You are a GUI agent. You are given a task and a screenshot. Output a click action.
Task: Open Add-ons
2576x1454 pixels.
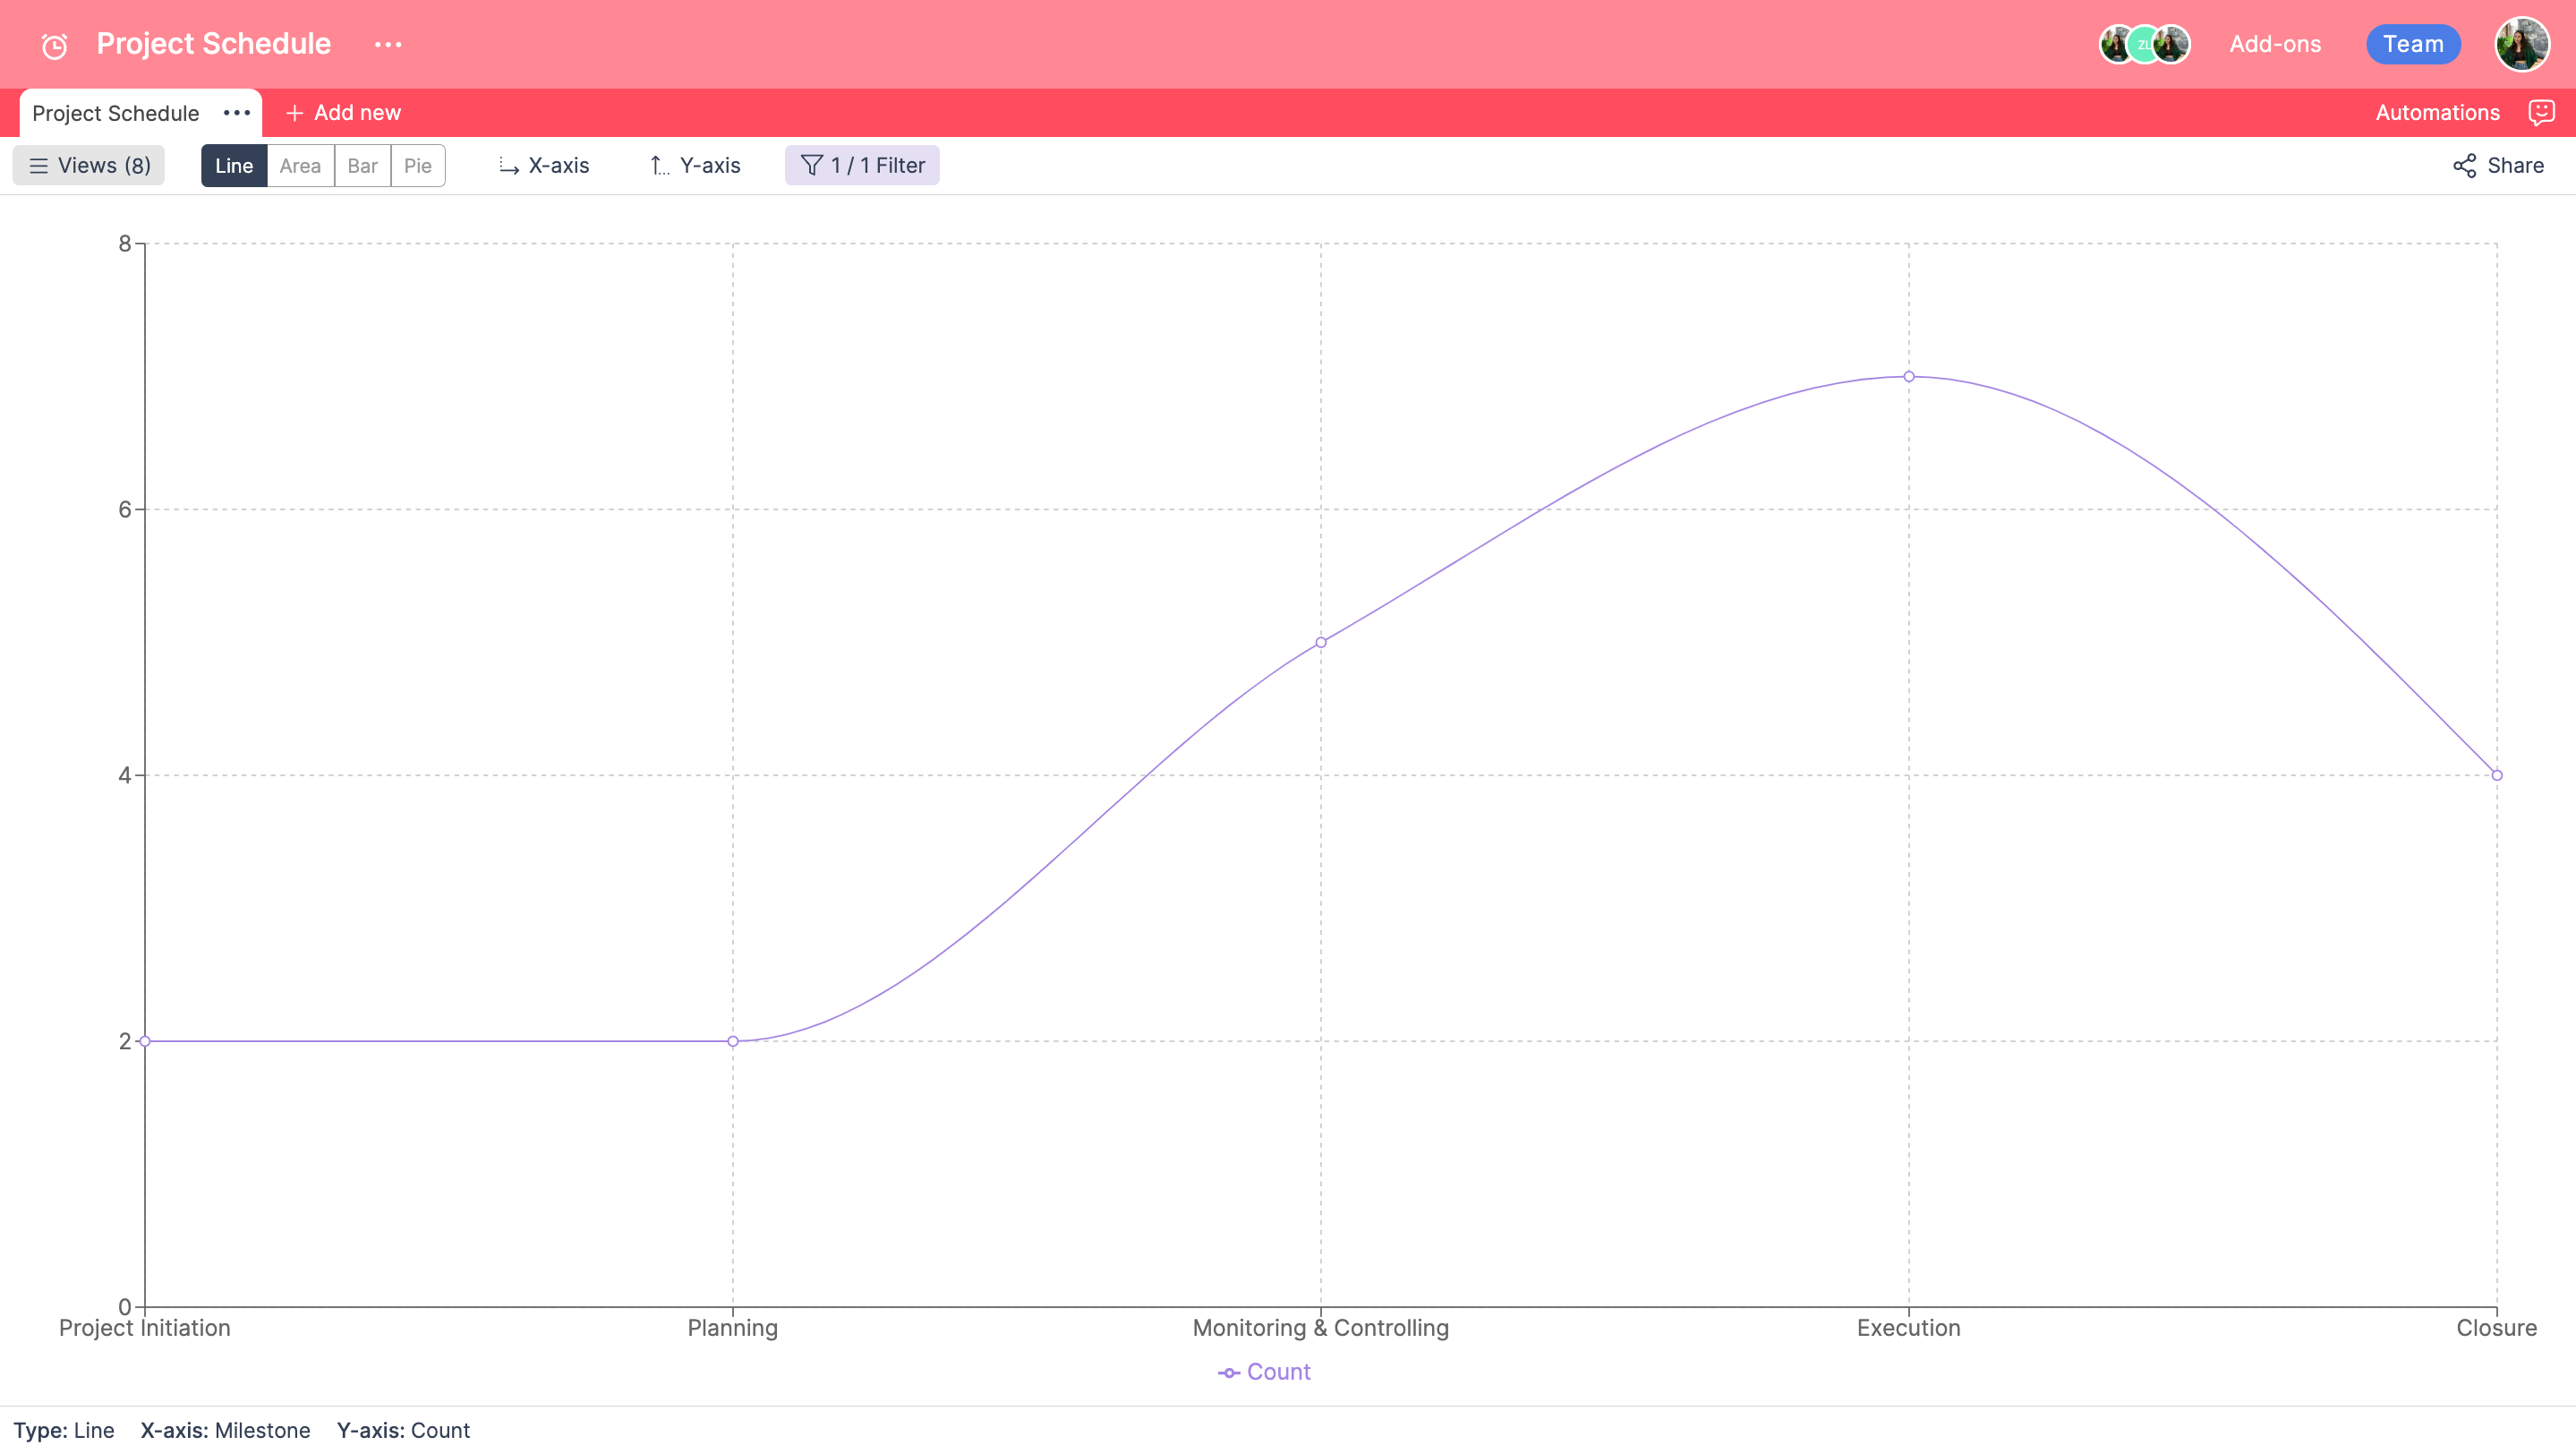click(x=2275, y=44)
